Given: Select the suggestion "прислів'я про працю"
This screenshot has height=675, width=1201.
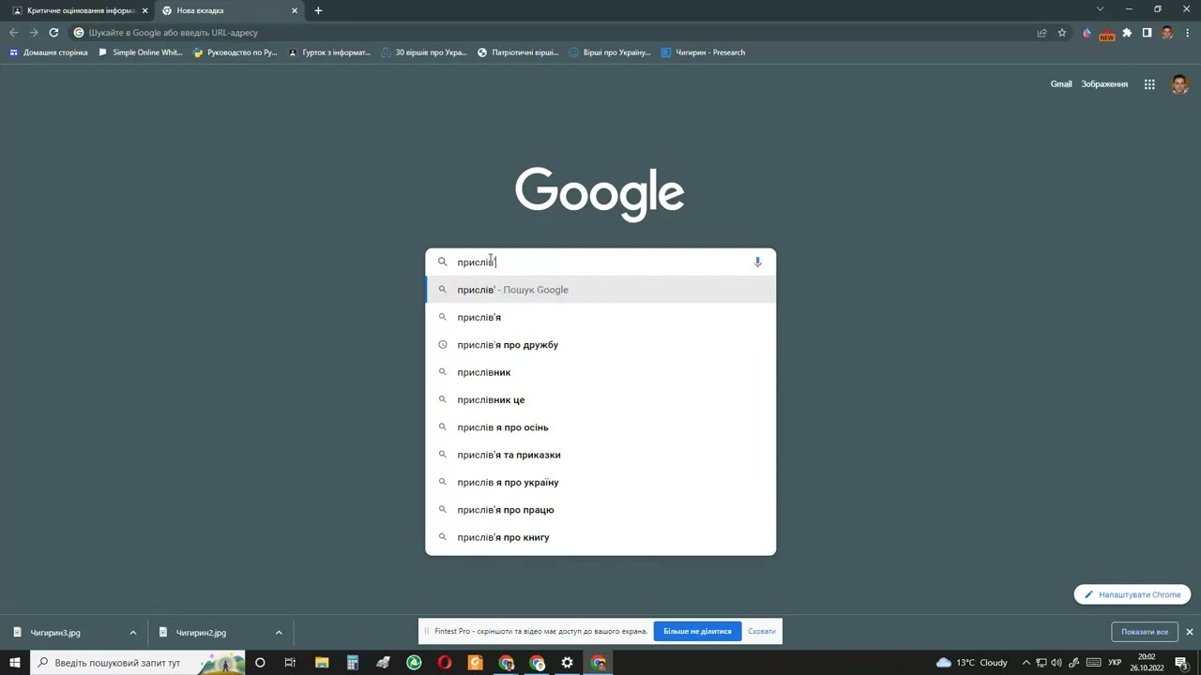Looking at the screenshot, I should pos(600,510).
